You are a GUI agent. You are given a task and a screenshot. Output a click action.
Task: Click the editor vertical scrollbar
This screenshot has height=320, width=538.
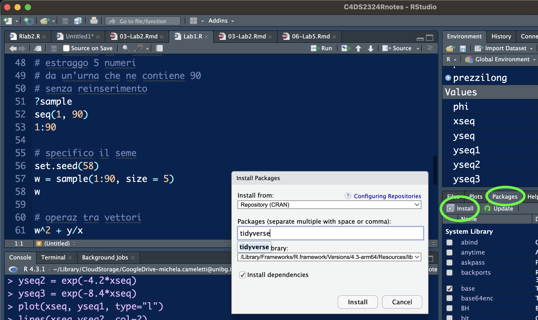coord(435,170)
